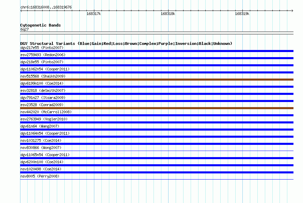The width and height of the screenshot is (303, 203).
Task: Click the dgv11064n54 (Cooper2011) label
Action: coord(45,133)
